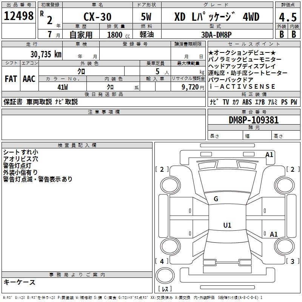Click the [レス] spare tire marker
302x302 pixels.
[x=165, y=289]
